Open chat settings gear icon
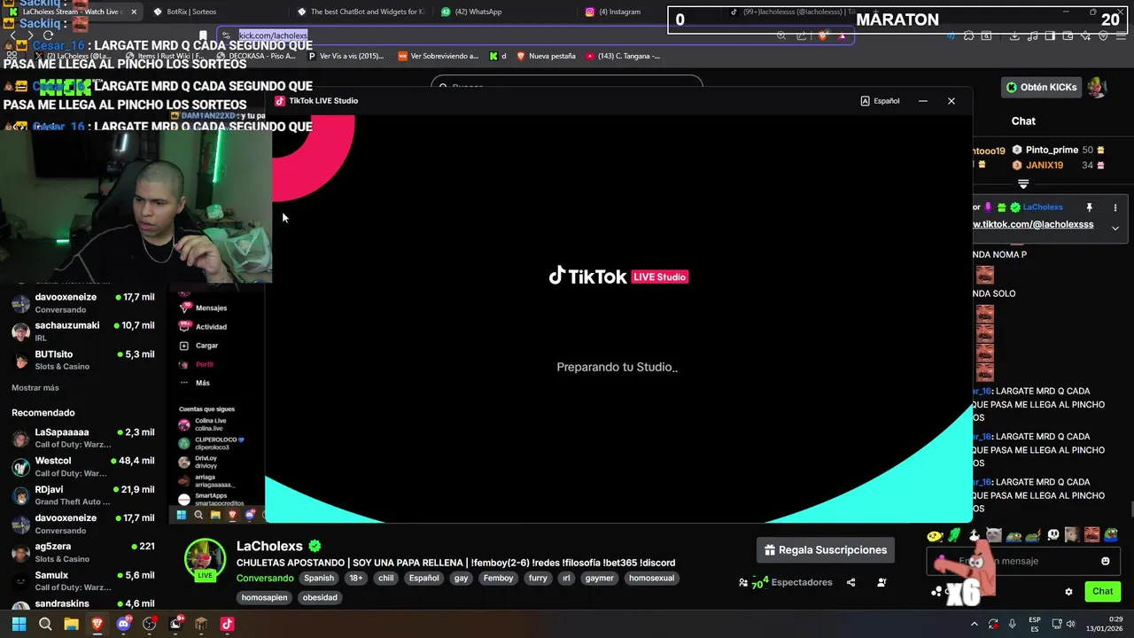The width and height of the screenshot is (1134, 638). pyautogui.click(x=1068, y=591)
